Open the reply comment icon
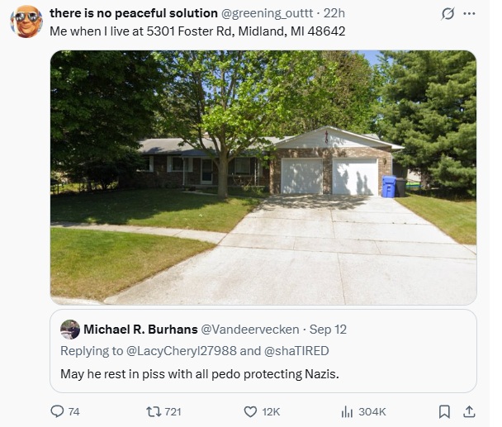 tap(57, 411)
